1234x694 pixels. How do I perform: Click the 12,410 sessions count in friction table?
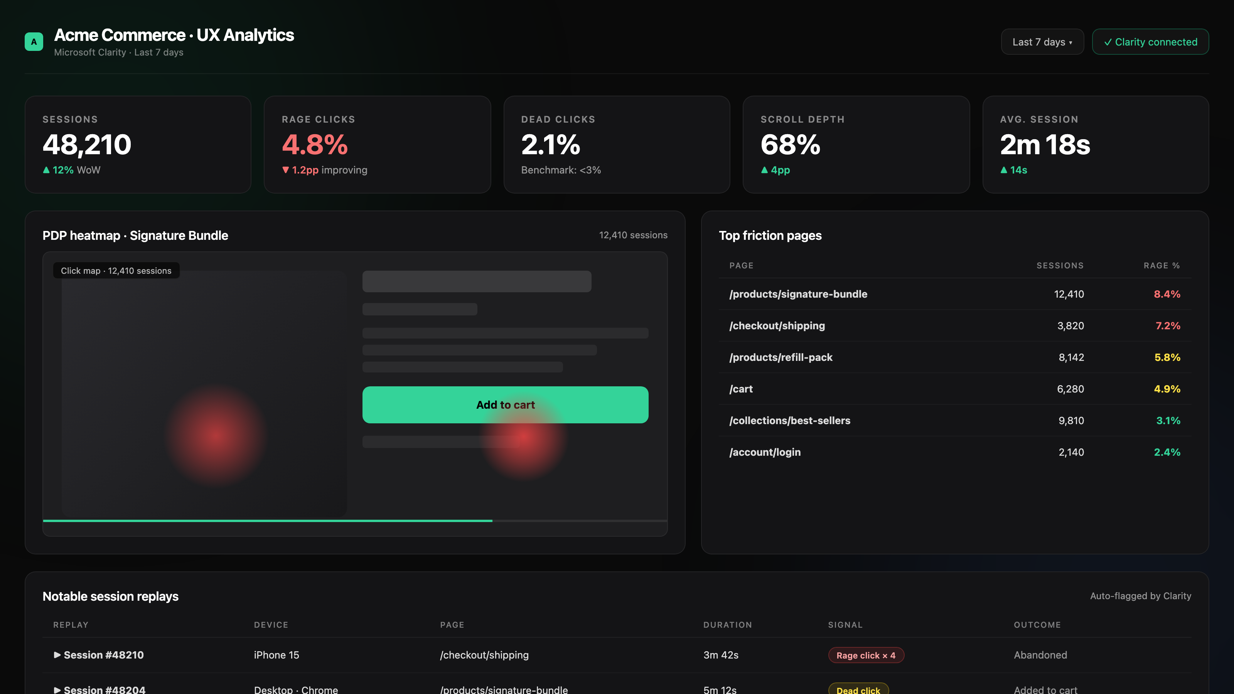(1069, 294)
